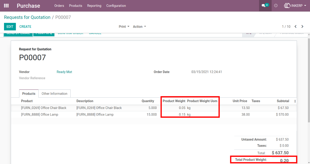Image resolution: width=310 pixels, height=164 pixels.
Task: Click the CREATE button
Action: pyautogui.click(x=25, y=27)
